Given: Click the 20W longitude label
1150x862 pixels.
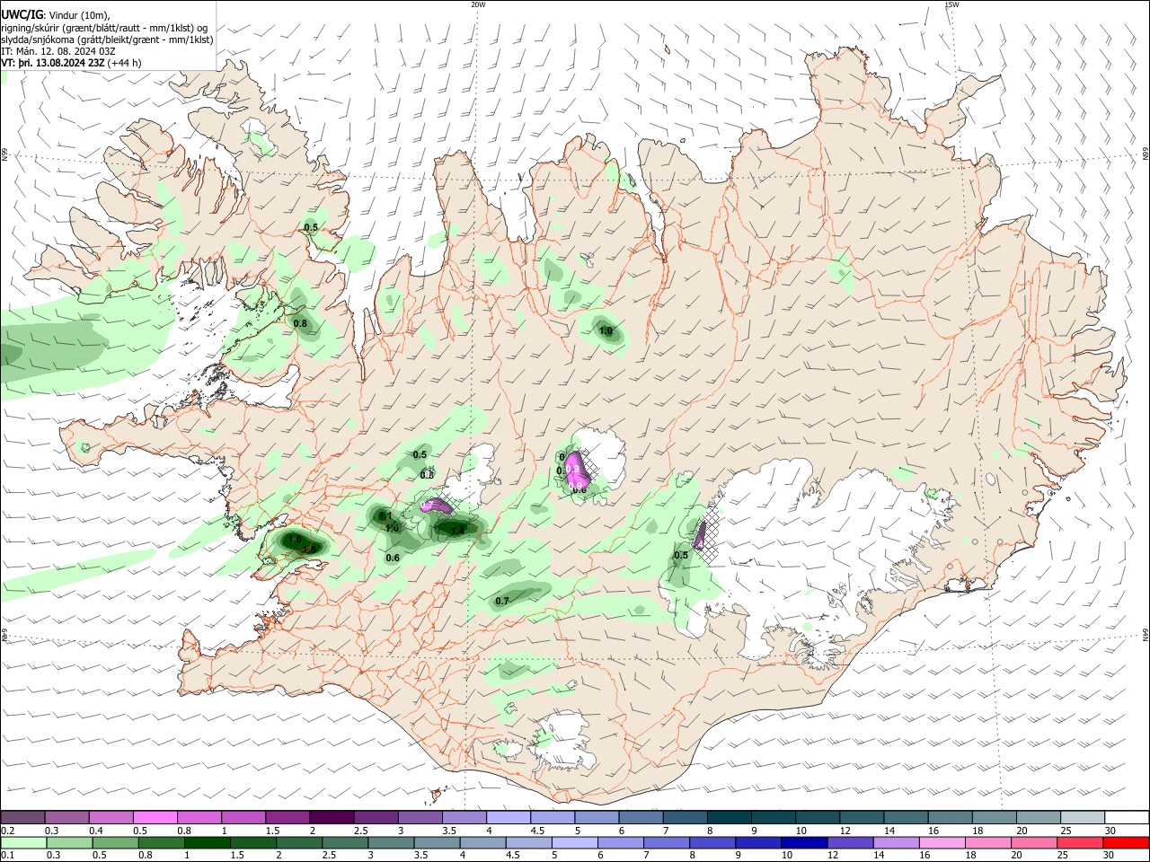Looking at the screenshot, I should 478,4.
